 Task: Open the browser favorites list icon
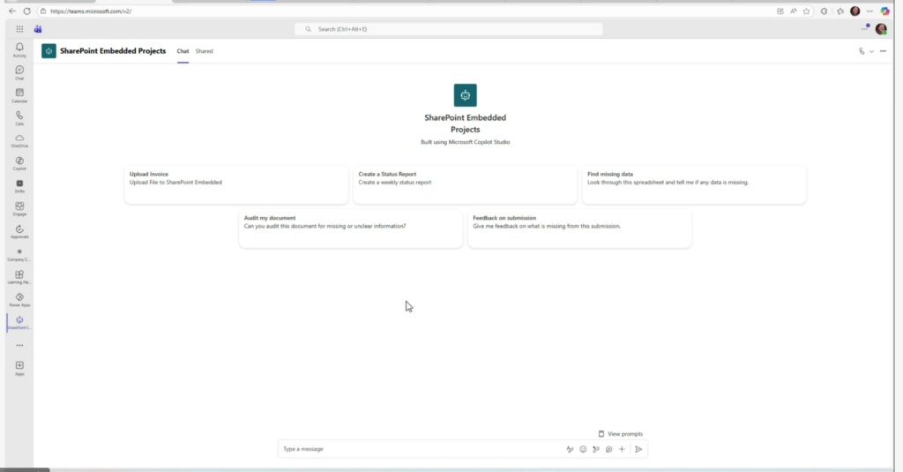pos(840,11)
